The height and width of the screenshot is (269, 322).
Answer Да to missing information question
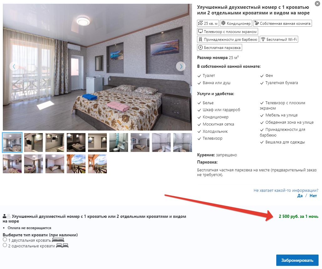(x=300, y=196)
